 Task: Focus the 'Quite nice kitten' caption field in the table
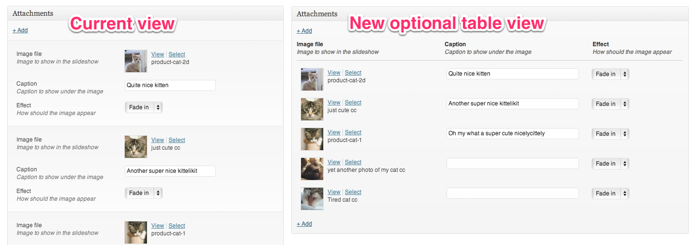513,74
